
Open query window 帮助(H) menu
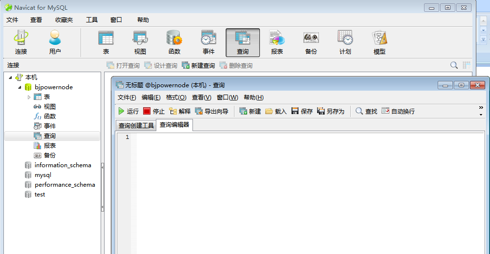point(254,98)
